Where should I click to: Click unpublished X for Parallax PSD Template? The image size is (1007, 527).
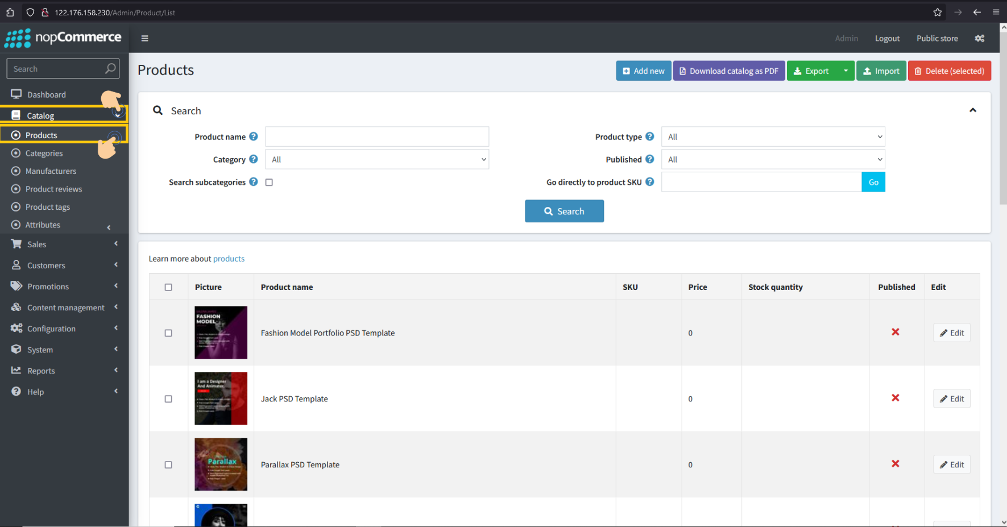[896, 464]
